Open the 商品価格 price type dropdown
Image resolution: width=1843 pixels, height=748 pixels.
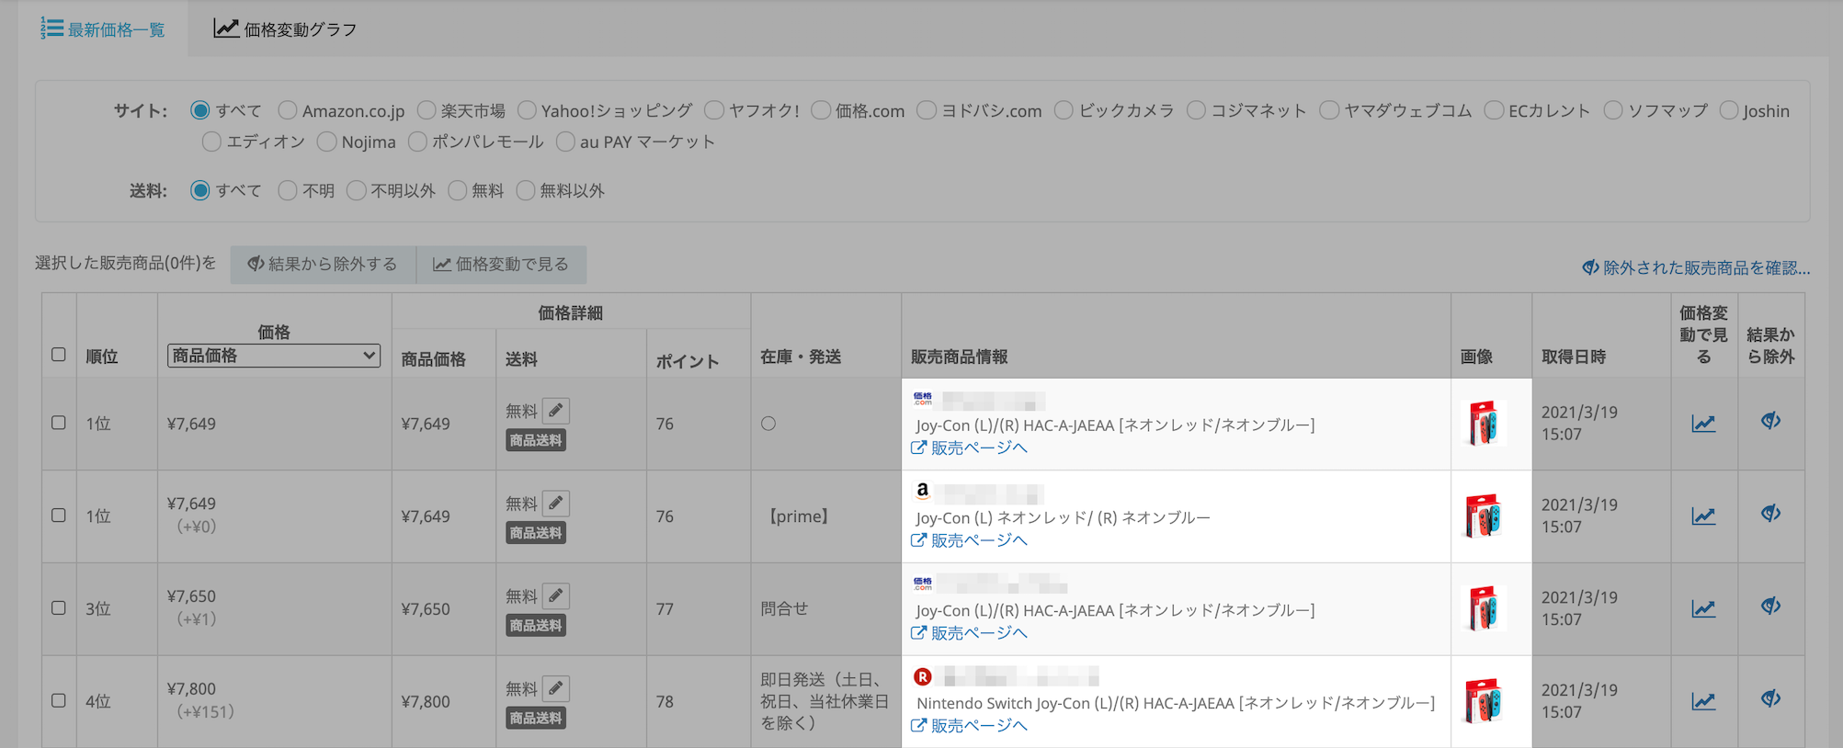(274, 356)
